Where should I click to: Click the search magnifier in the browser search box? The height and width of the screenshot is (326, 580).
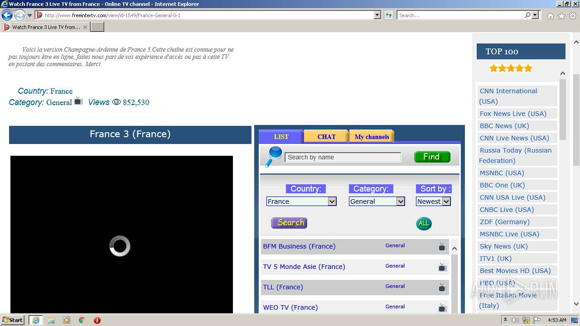pyautogui.click(x=527, y=15)
